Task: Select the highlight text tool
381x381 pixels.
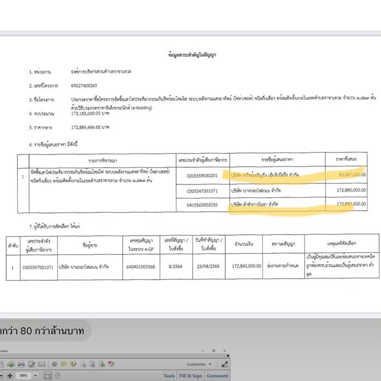Action: [74, 364]
